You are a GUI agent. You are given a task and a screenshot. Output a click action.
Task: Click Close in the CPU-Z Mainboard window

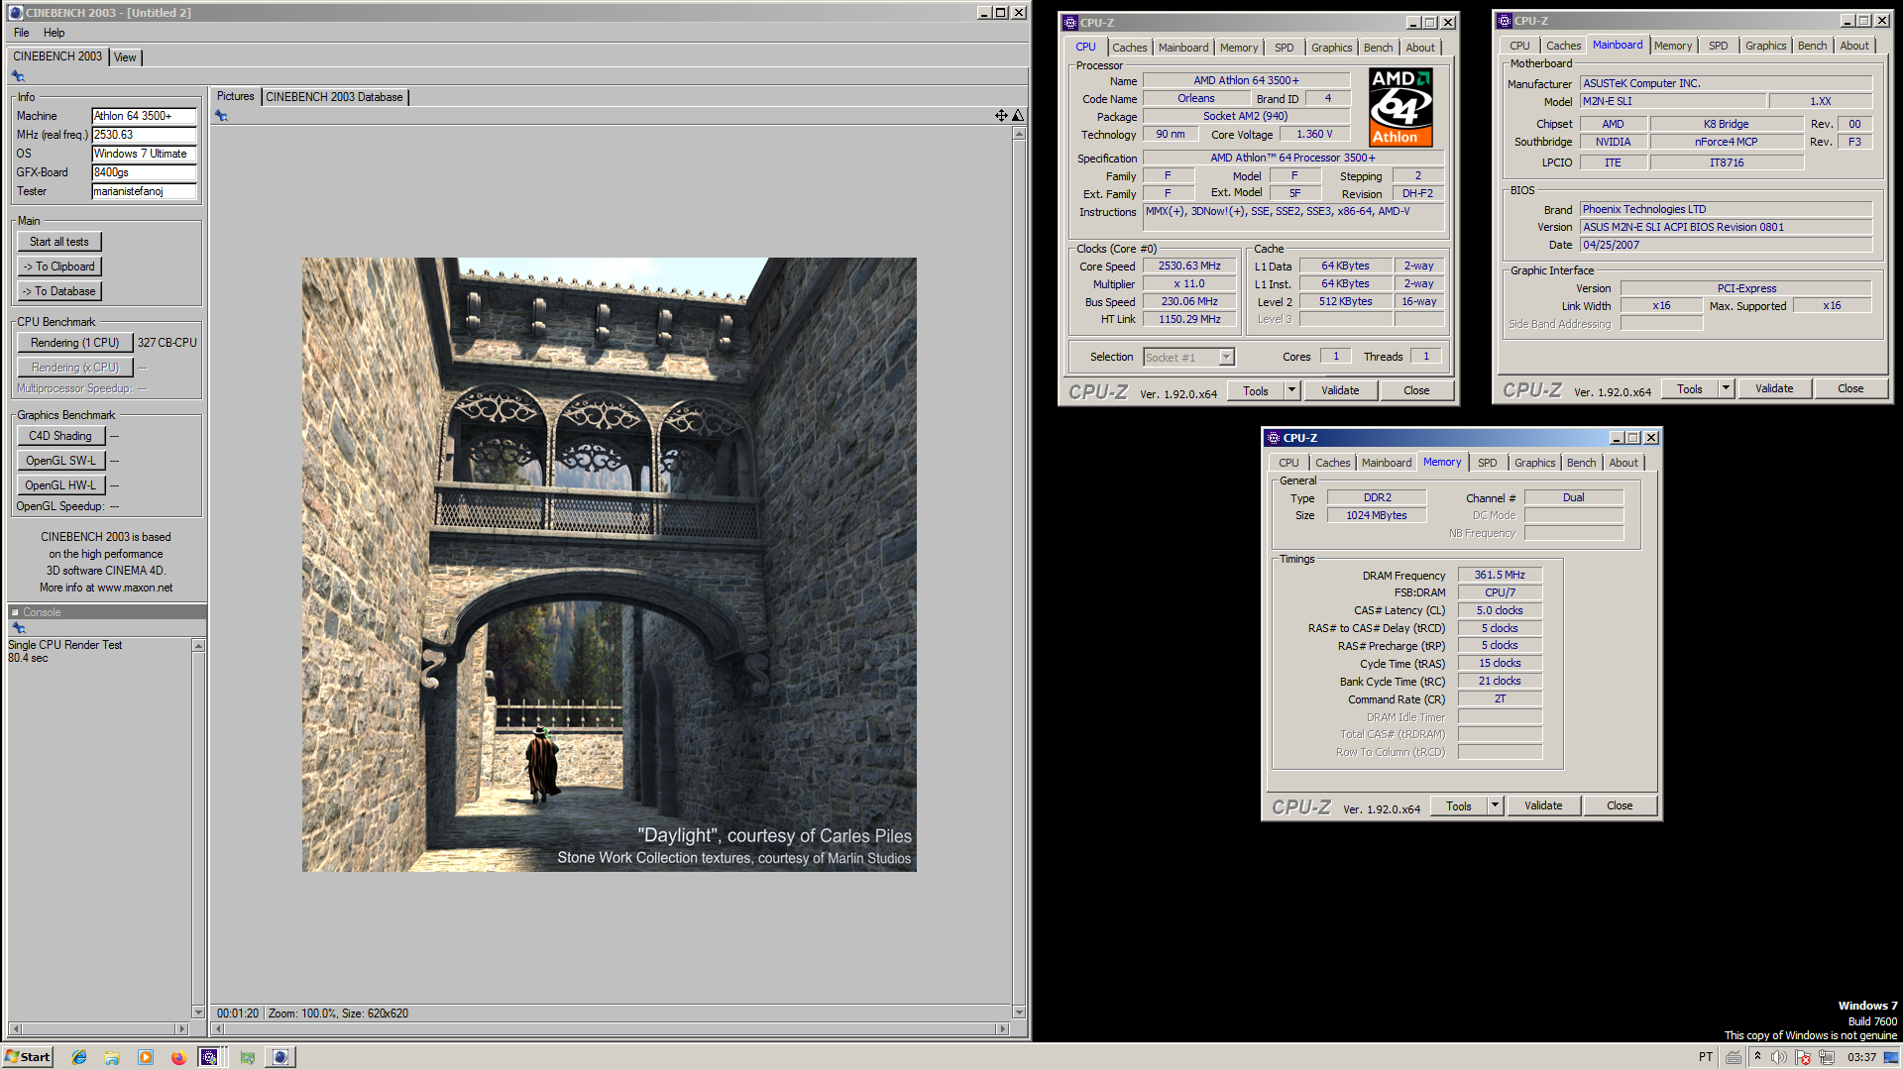pos(1850,388)
